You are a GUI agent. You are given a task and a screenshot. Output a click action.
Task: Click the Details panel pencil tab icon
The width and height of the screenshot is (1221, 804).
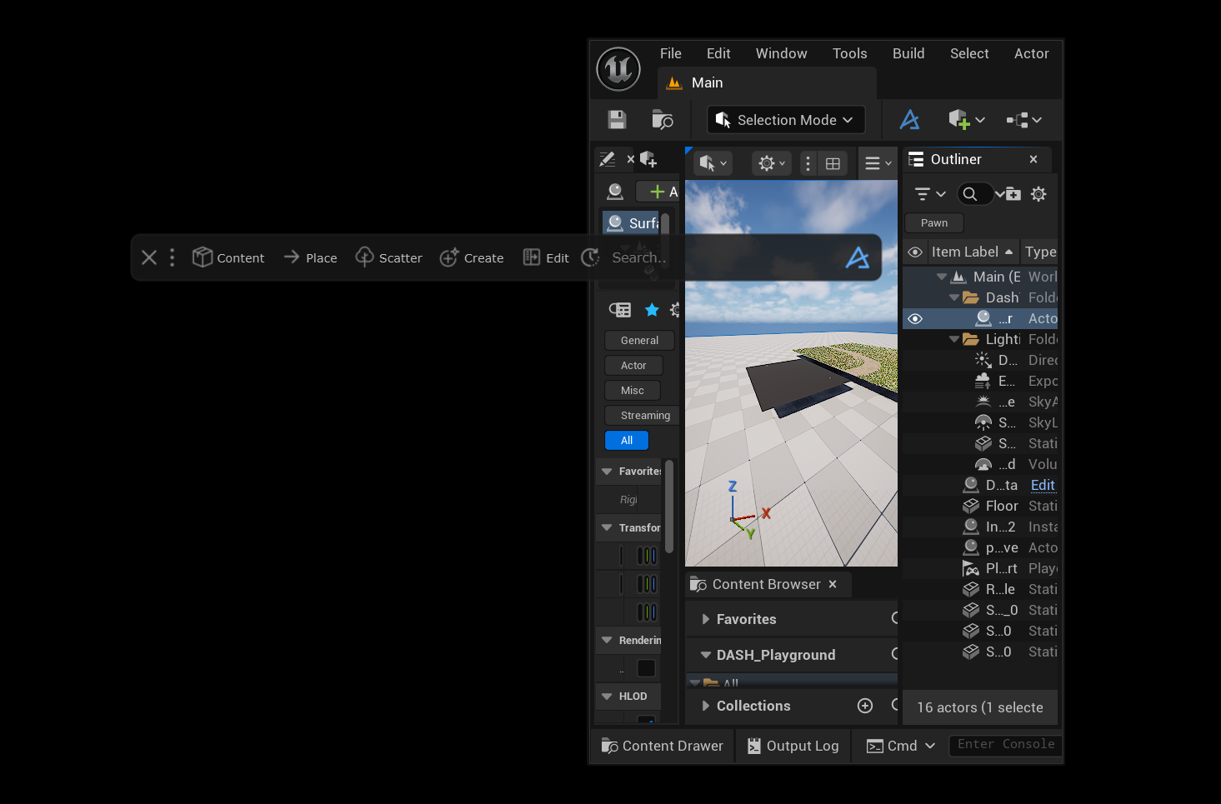pyautogui.click(x=608, y=159)
